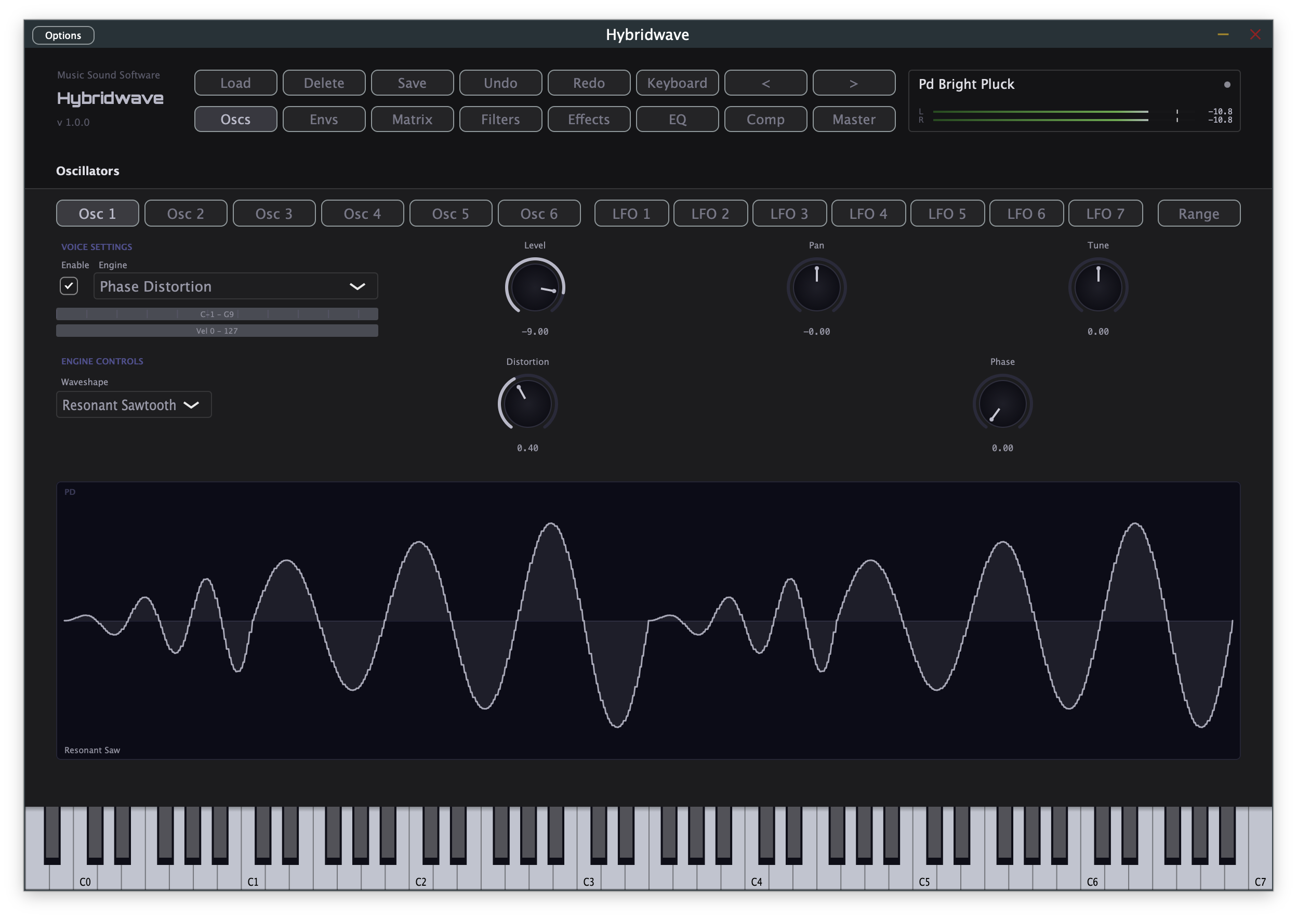The image size is (1297, 919).
Task: Switch to the Master tab
Action: 853,119
